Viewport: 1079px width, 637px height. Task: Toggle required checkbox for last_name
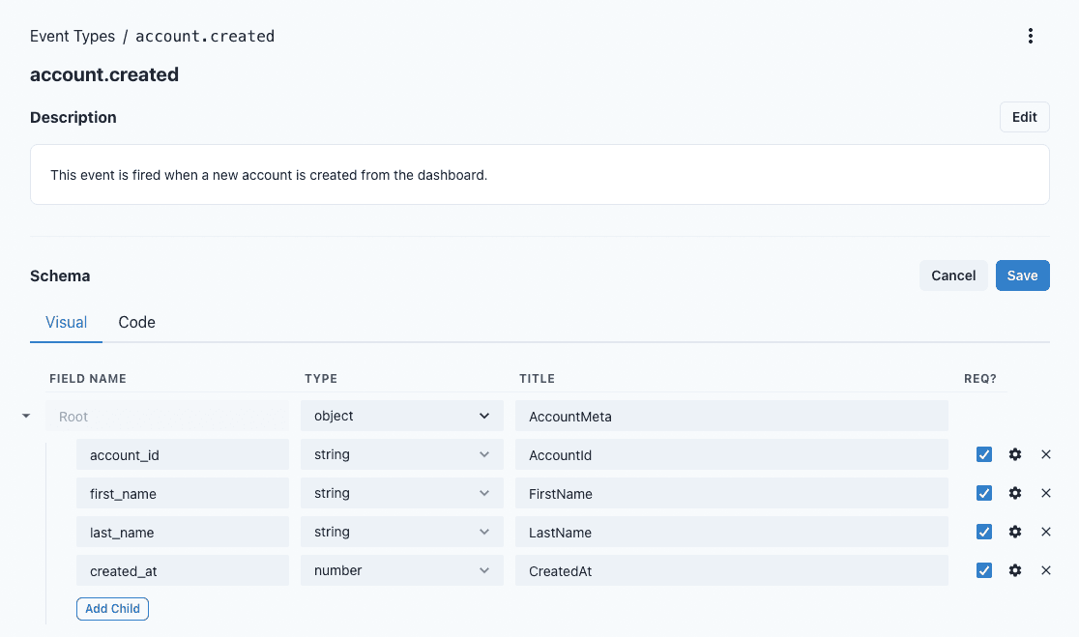(984, 532)
